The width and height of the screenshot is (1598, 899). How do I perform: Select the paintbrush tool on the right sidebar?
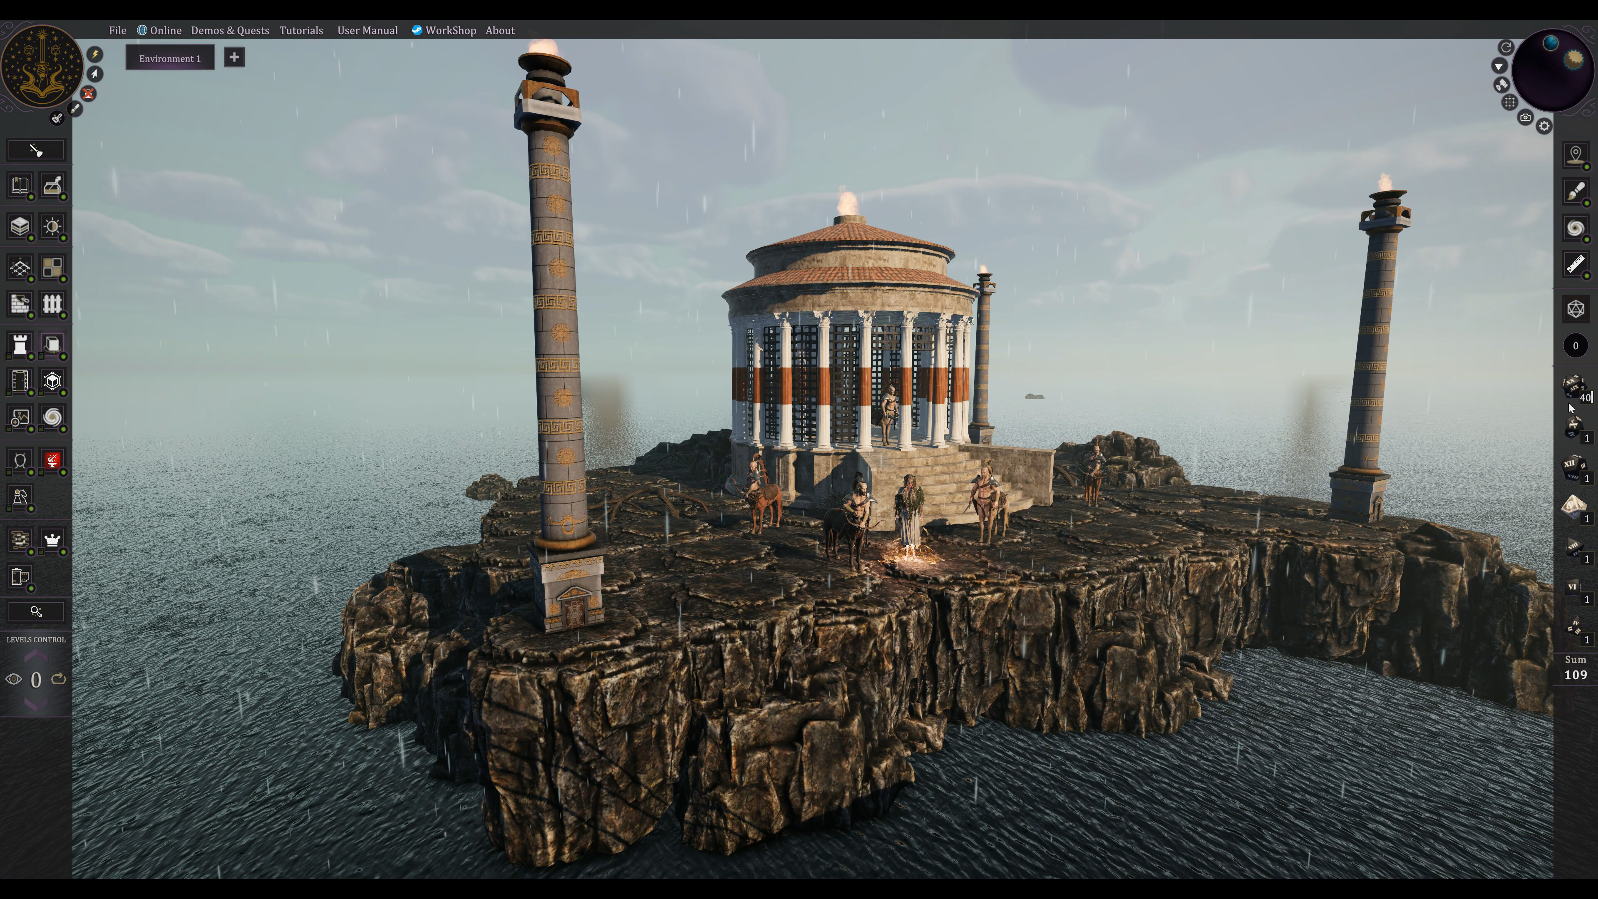1575,192
